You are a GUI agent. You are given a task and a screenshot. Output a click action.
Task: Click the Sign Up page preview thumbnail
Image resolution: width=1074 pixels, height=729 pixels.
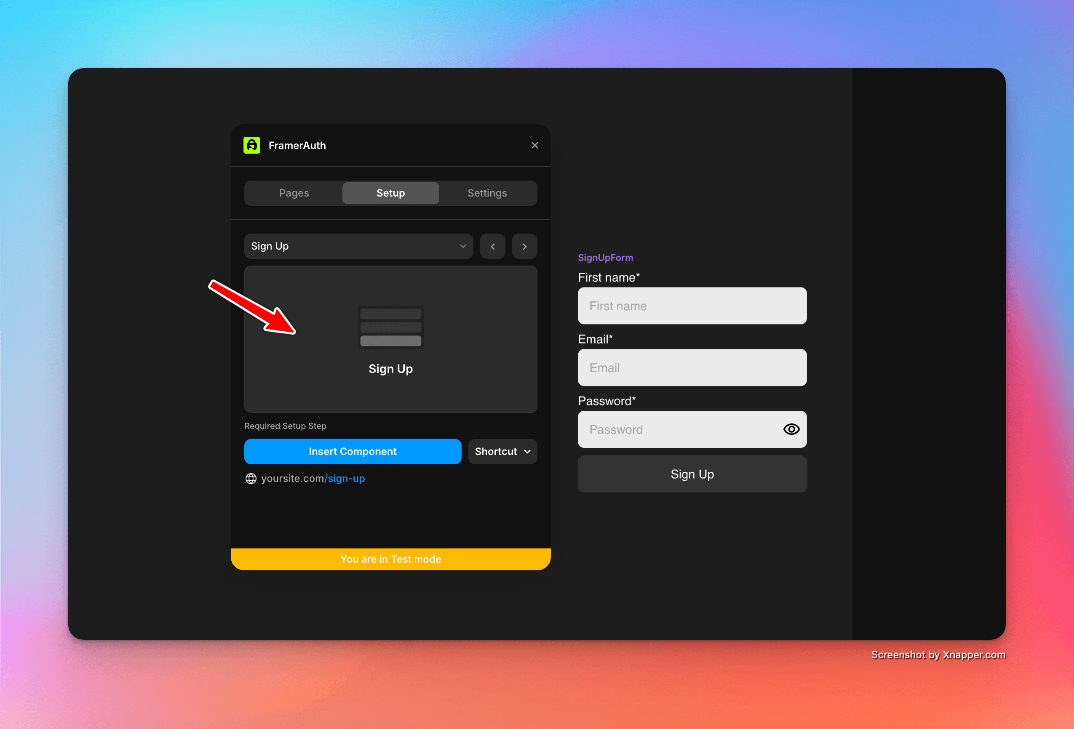tap(391, 338)
